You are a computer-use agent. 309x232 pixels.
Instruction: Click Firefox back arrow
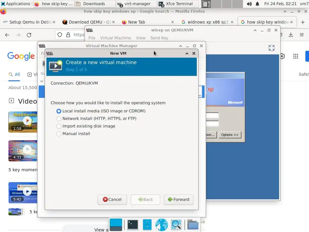click(x=7, y=35)
